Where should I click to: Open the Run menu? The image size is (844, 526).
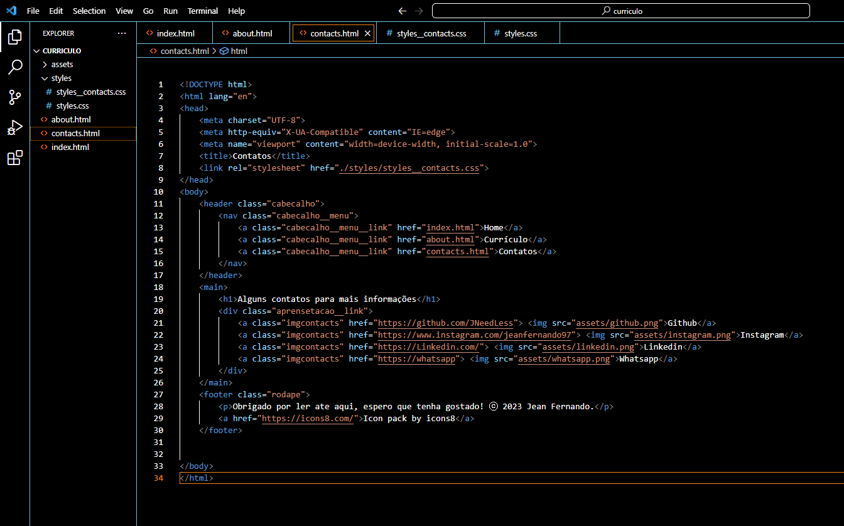170,11
